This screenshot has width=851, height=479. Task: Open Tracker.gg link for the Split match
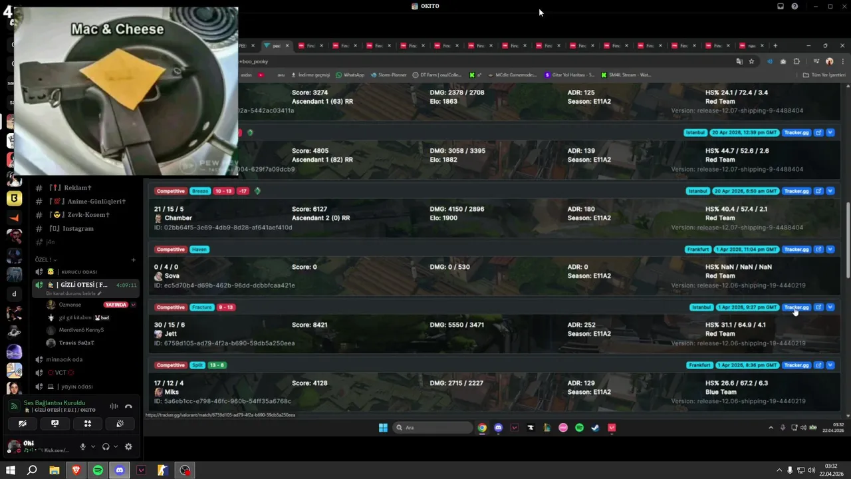pyautogui.click(x=796, y=365)
